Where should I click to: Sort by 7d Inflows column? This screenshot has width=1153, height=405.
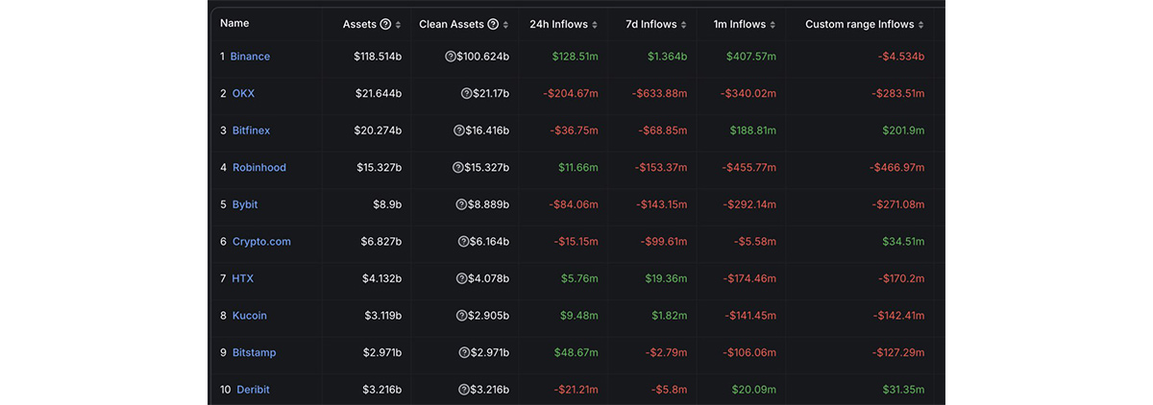684,24
